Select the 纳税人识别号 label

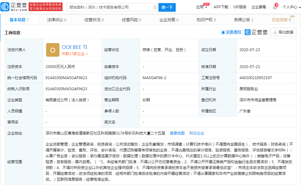(18, 89)
